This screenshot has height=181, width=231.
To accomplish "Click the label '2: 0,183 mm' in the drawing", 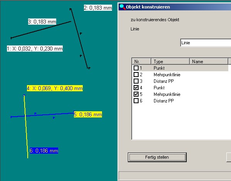I will tap(98, 8).
